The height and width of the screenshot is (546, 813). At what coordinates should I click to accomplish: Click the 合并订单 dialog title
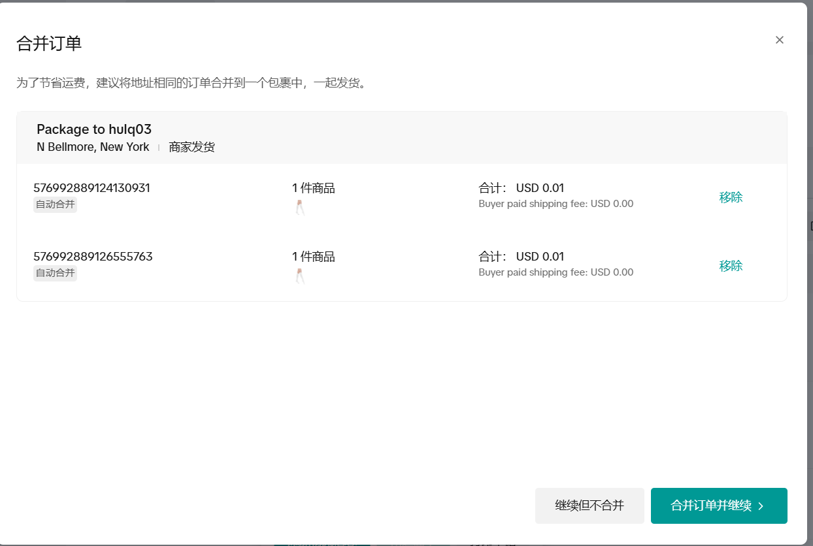coord(49,44)
